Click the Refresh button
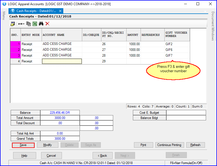This screenshot has height=166, width=217. pyautogui.click(x=195, y=145)
